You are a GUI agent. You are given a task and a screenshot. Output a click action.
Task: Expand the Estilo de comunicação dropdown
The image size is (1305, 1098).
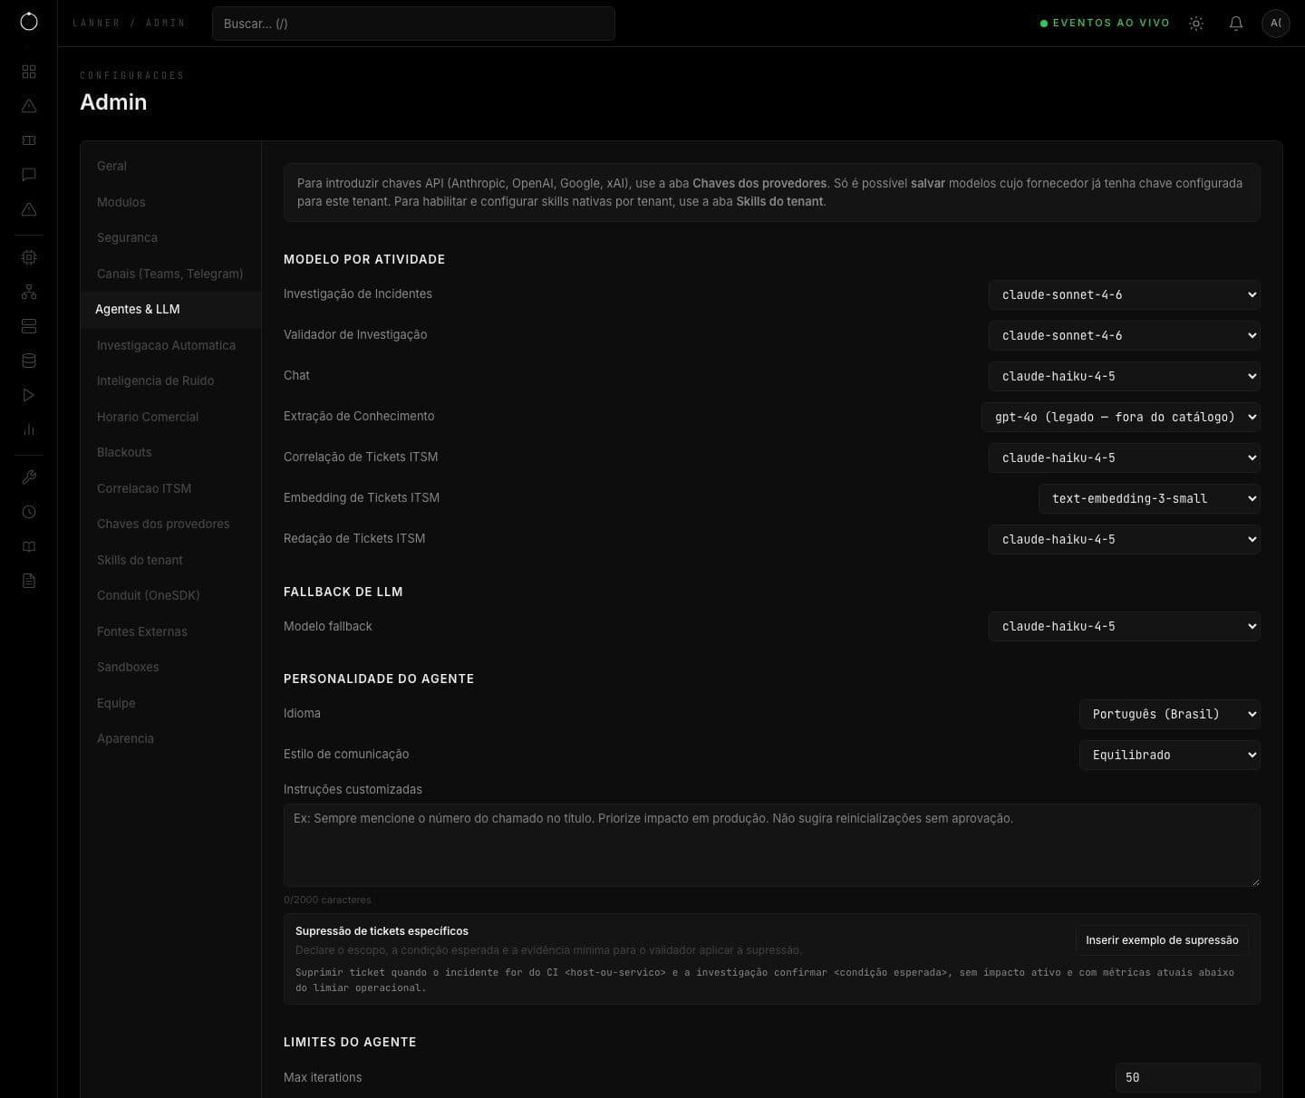(x=1170, y=755)
